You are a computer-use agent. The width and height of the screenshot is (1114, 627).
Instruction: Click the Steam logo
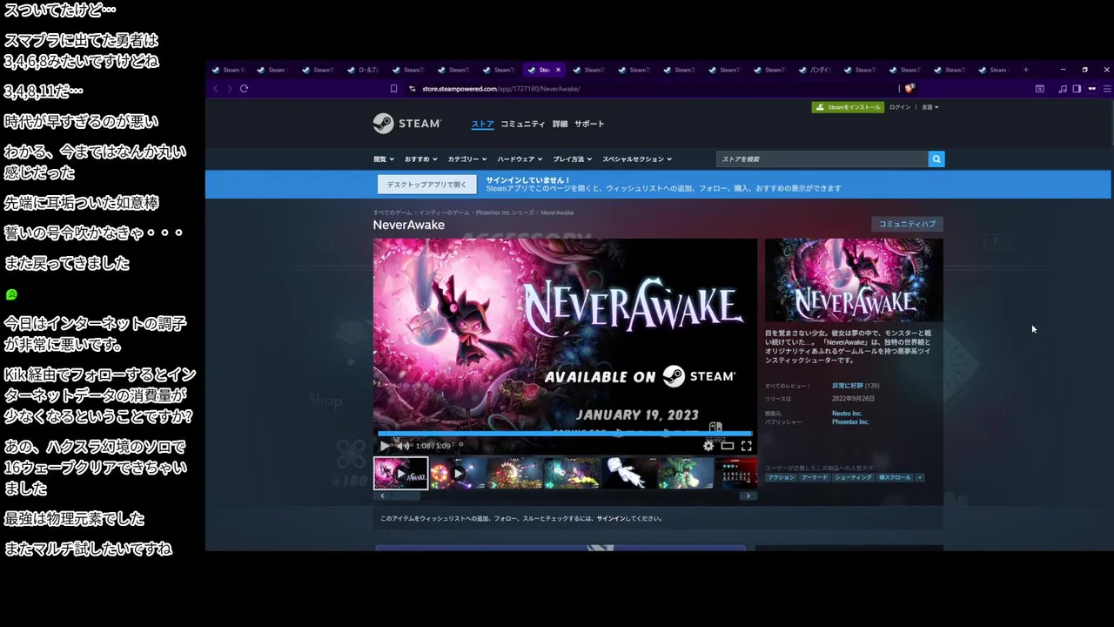(407, 124)
